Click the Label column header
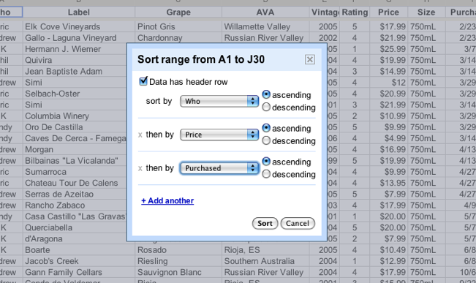Screen dimensions: 476x283 79,12
